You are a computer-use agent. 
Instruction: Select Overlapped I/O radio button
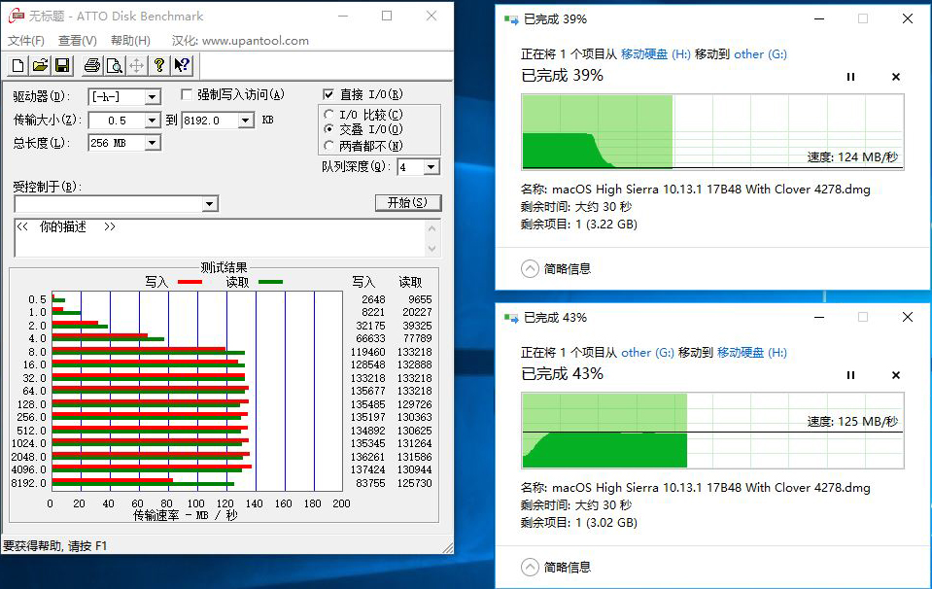328,129
